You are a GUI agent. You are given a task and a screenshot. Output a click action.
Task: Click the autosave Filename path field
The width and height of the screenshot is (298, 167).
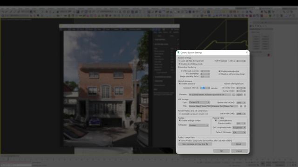(x=210, y=95)
